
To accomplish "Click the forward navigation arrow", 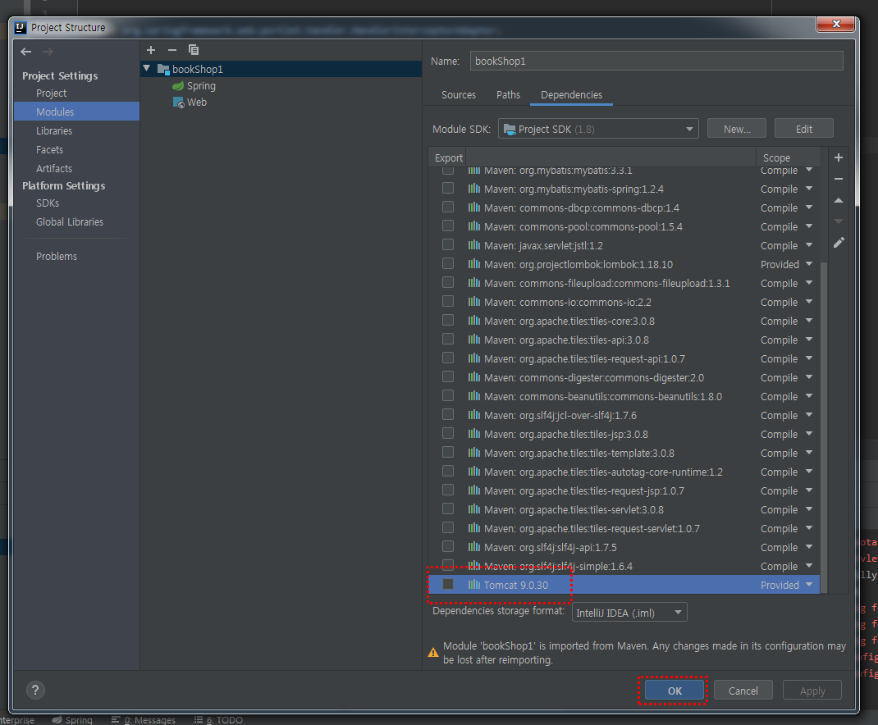I will [x=48, y=52].
